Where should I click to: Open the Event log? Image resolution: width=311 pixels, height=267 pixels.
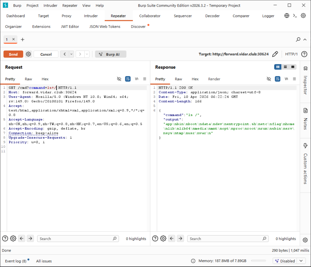[16, 261]
